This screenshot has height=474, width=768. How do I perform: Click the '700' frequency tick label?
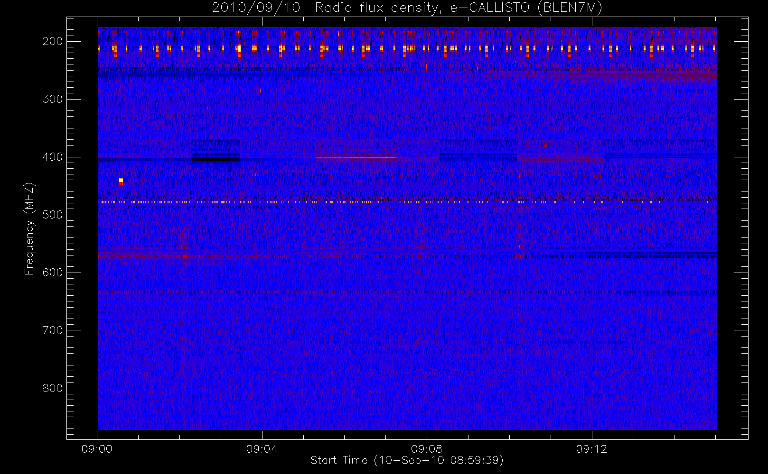(53, 330)
